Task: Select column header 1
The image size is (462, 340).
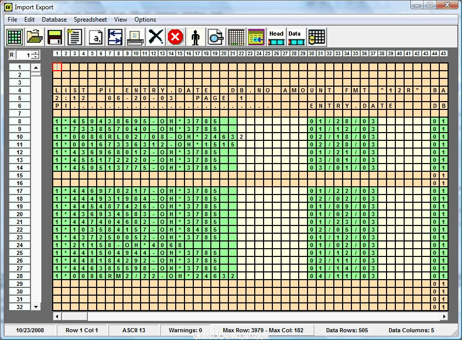Action: 57,54
